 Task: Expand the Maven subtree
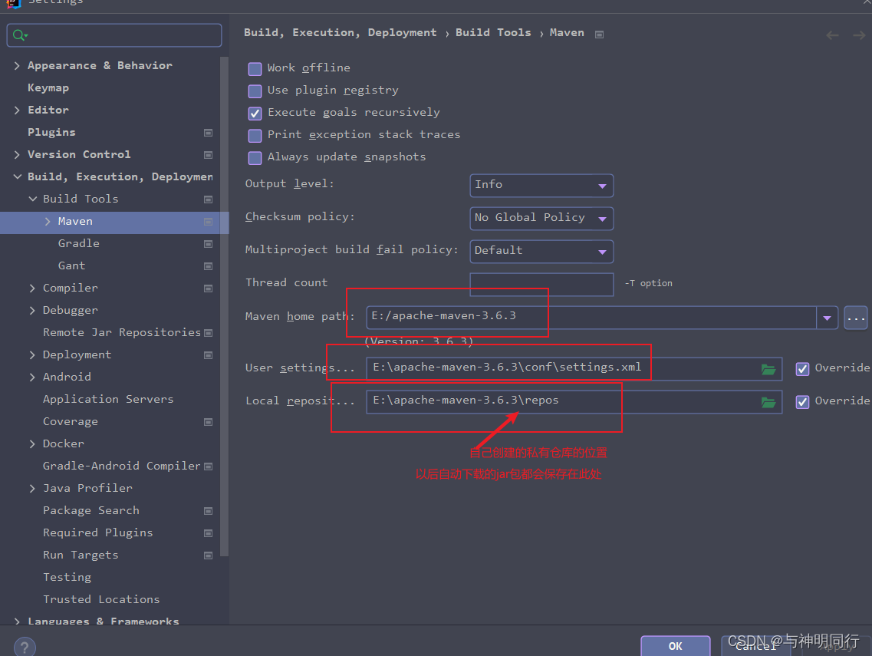tap(48, 222)
